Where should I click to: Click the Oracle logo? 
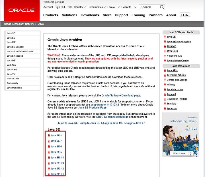22,10
